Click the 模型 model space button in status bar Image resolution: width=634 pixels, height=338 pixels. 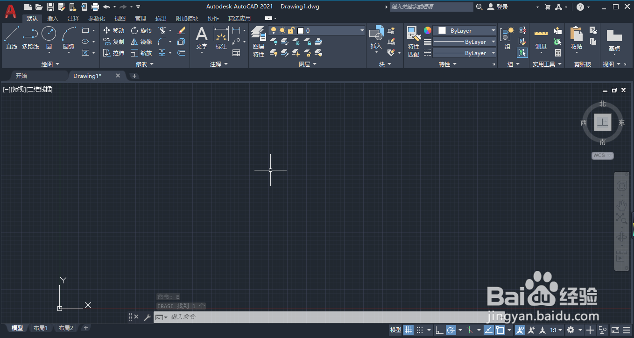point(395,330)
